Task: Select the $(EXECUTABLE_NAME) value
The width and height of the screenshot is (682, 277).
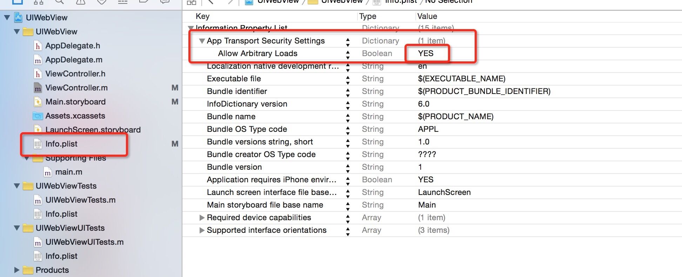Action: tap(461, 79)
